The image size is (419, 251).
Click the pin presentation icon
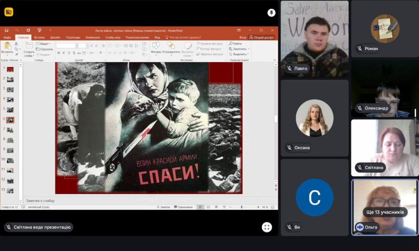(271, 13)
